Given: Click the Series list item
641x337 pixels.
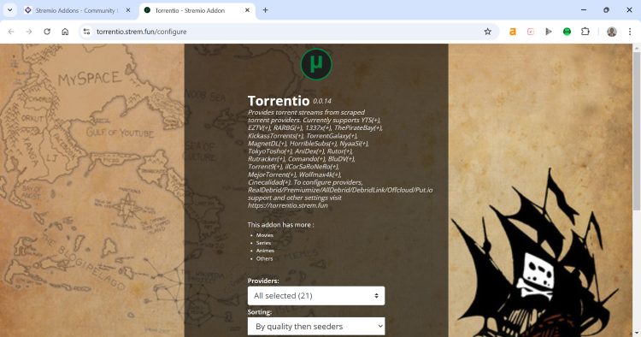Looking at the screenshot, I should pyautogui.click(x=263, y=243).
